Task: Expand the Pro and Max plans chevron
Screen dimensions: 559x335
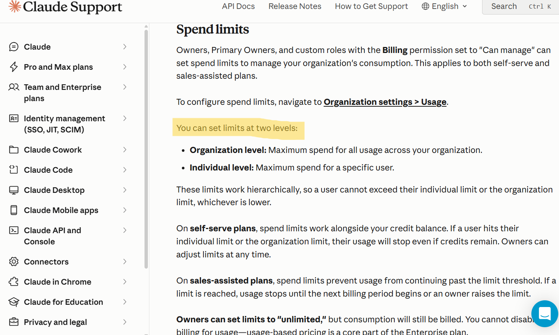Action: click(x=125, y=67)
